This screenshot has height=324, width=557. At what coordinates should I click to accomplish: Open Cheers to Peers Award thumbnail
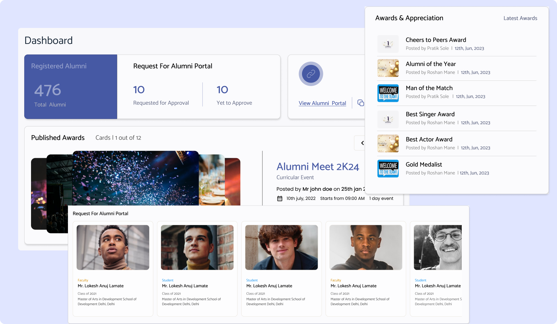(x=388, y=44)
